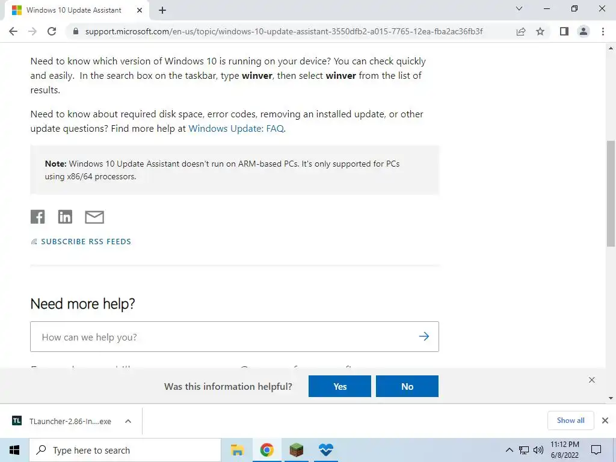Open Chrome side panel
This screenshot has width=616, height=462.
click(564, 31)
